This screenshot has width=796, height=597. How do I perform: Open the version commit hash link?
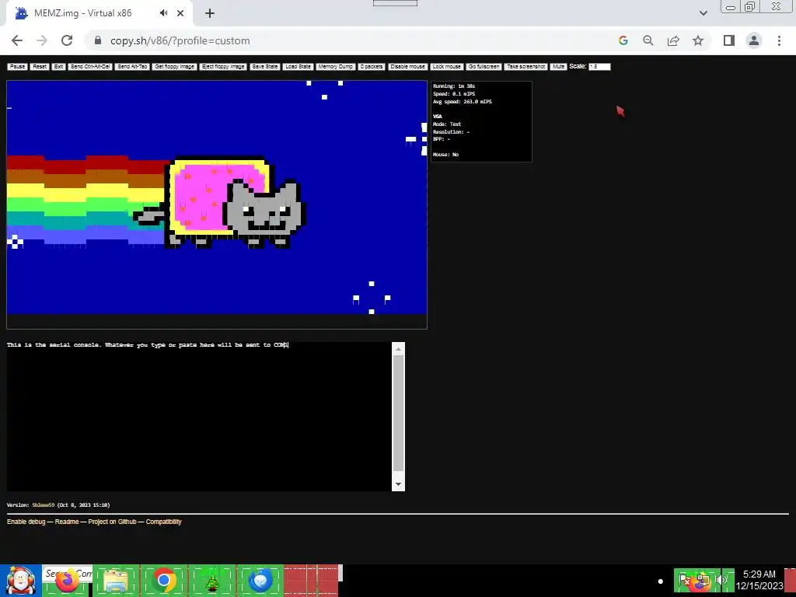44,505
